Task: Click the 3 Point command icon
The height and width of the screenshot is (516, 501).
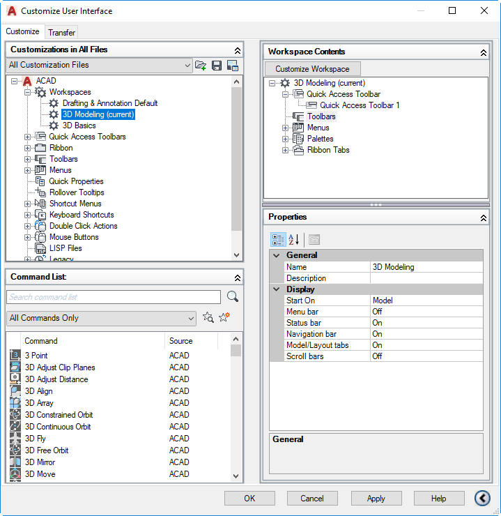Action: pyautogui.click(x=15, y=355)
